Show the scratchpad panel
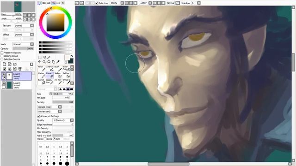The width and height of the screenshot is (296, 166). tap(63, 3)
